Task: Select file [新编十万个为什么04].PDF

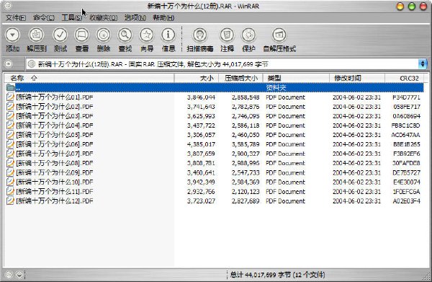Action: coord(55,125)
